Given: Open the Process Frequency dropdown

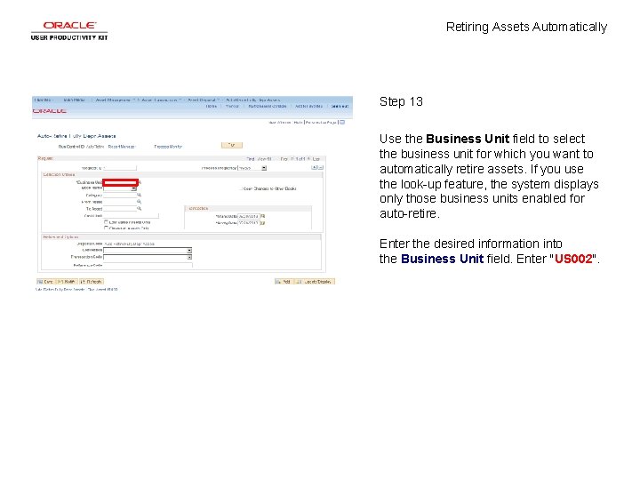Looking at the screenshot, I should (x=264, y=168).
